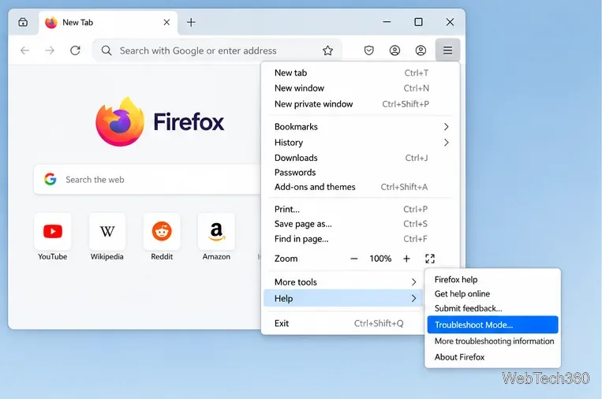
Task: Open 'More troubleshooting information'
Action: tap(492, 341)
